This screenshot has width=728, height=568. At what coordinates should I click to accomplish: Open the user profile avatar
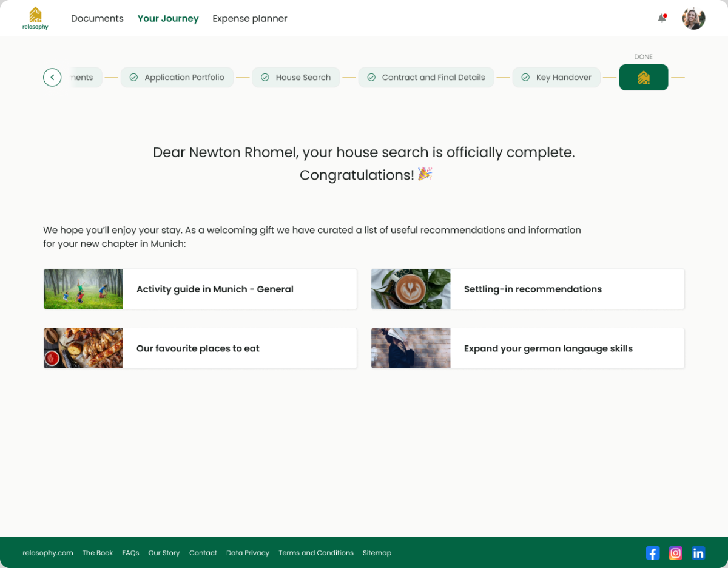click(x=693, y=18)
